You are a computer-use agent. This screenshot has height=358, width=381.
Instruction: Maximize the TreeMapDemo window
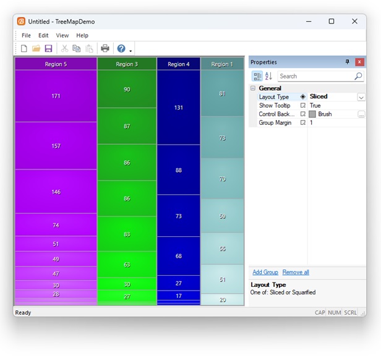pos(332,22)
